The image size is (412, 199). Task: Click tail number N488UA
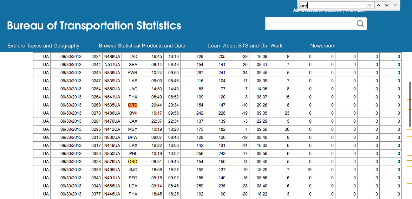coord(112,57)
